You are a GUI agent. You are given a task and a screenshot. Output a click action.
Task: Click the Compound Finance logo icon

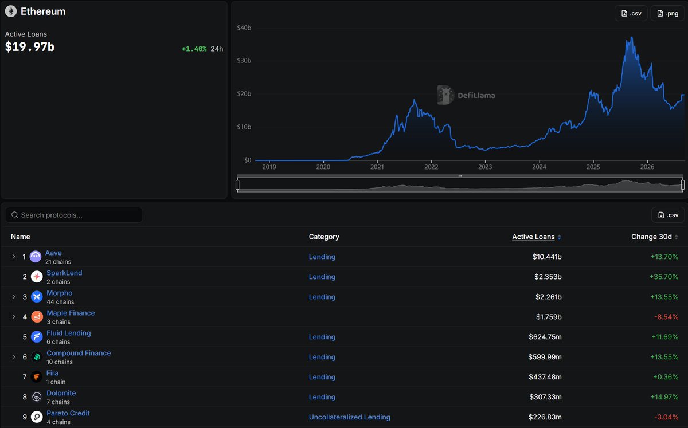(x=37, y=357)
